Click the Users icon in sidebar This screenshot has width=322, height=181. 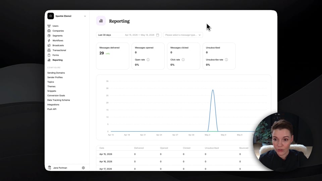pos(49,26)
